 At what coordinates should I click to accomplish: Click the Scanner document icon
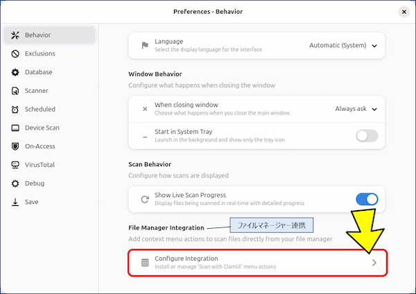(x=15, y=91)
